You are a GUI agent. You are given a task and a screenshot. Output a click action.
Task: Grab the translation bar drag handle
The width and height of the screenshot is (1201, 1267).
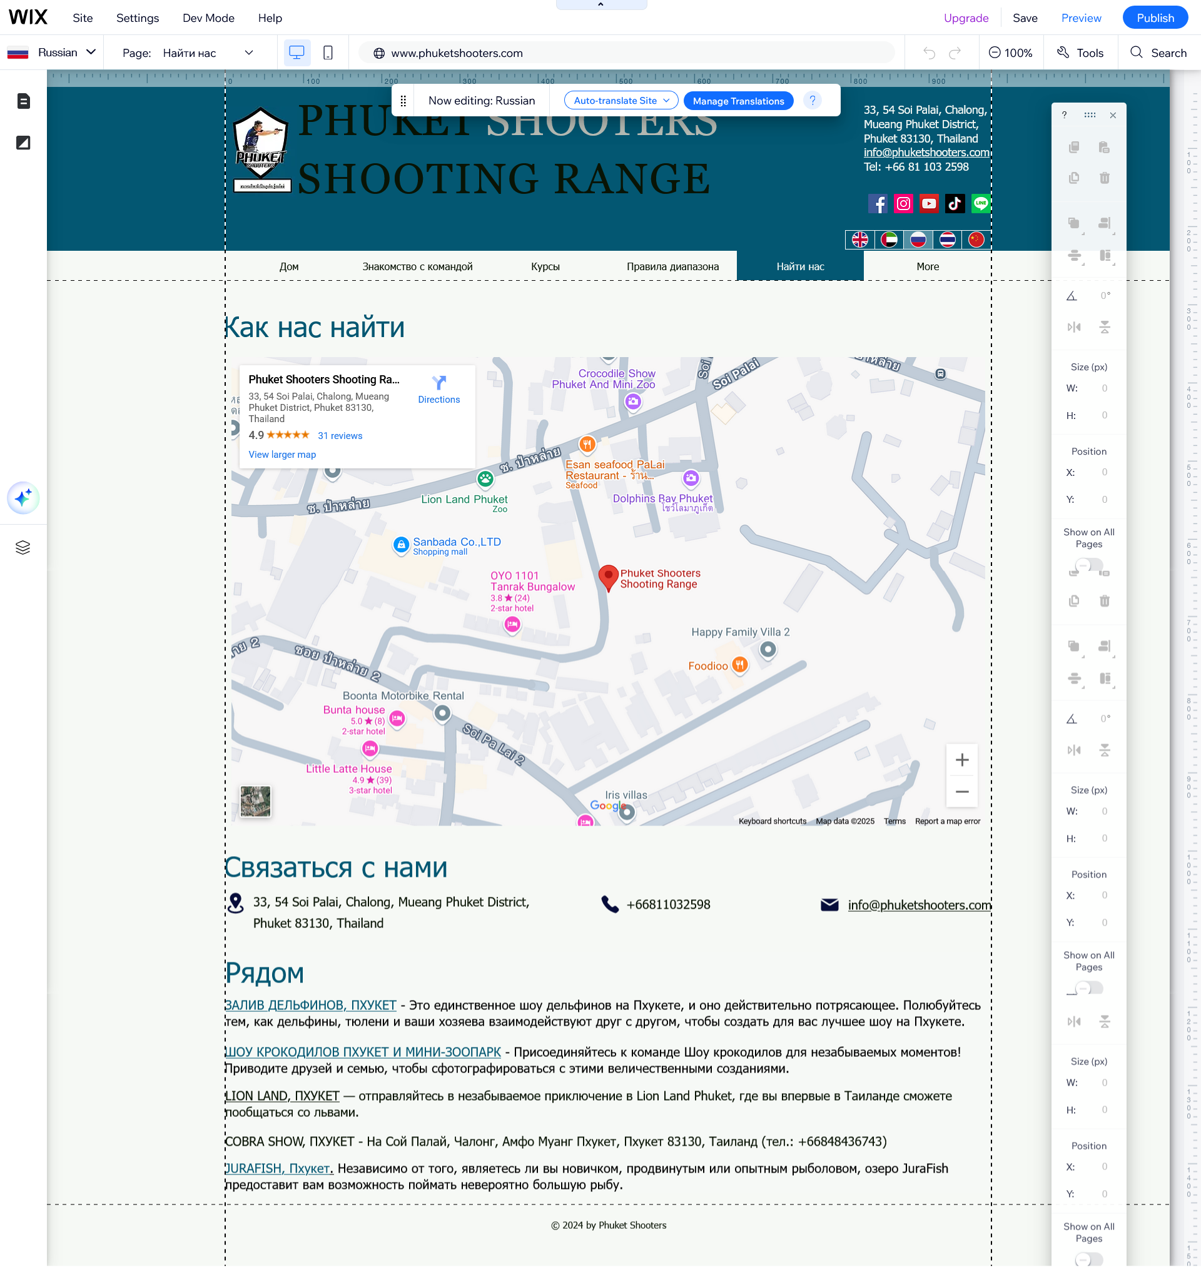pos(403,101)
